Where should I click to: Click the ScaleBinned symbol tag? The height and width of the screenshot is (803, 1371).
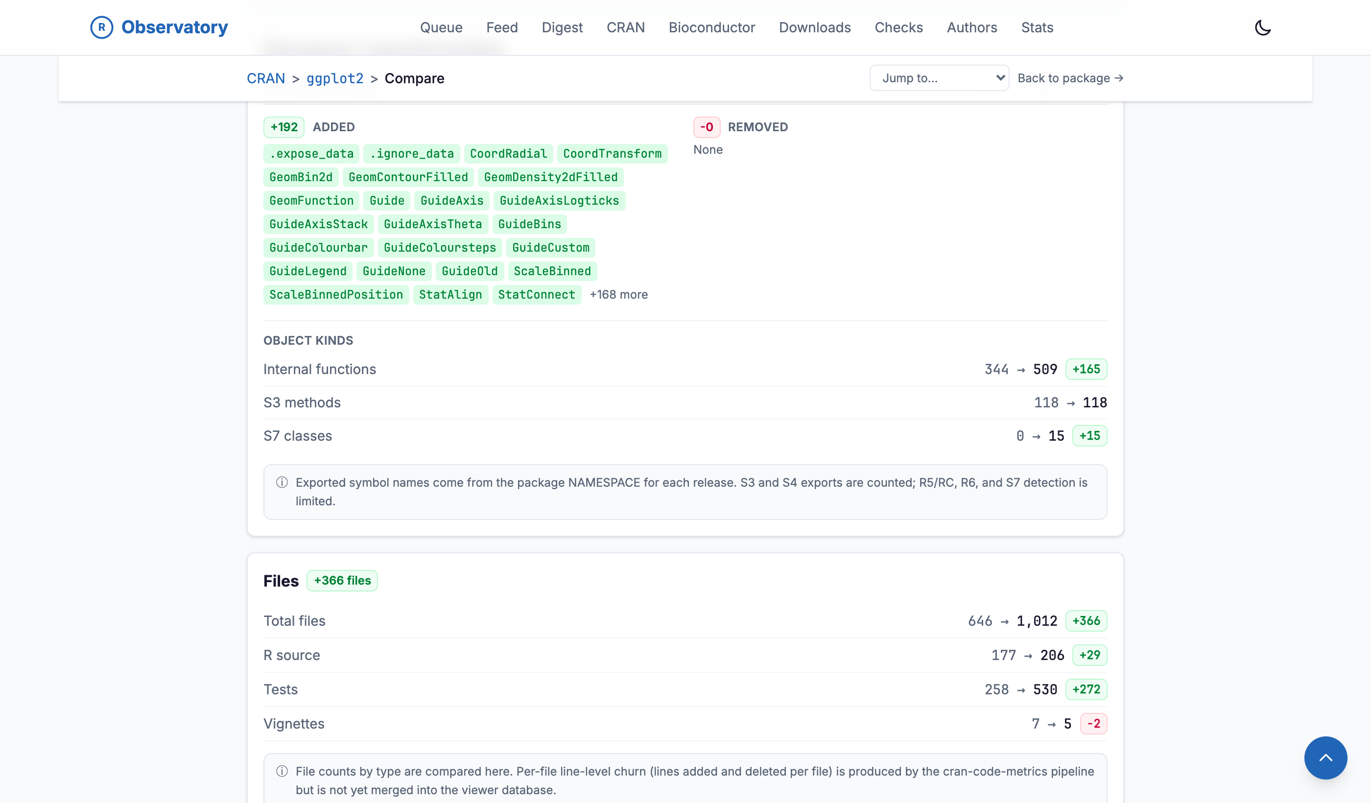pos(552,271)
